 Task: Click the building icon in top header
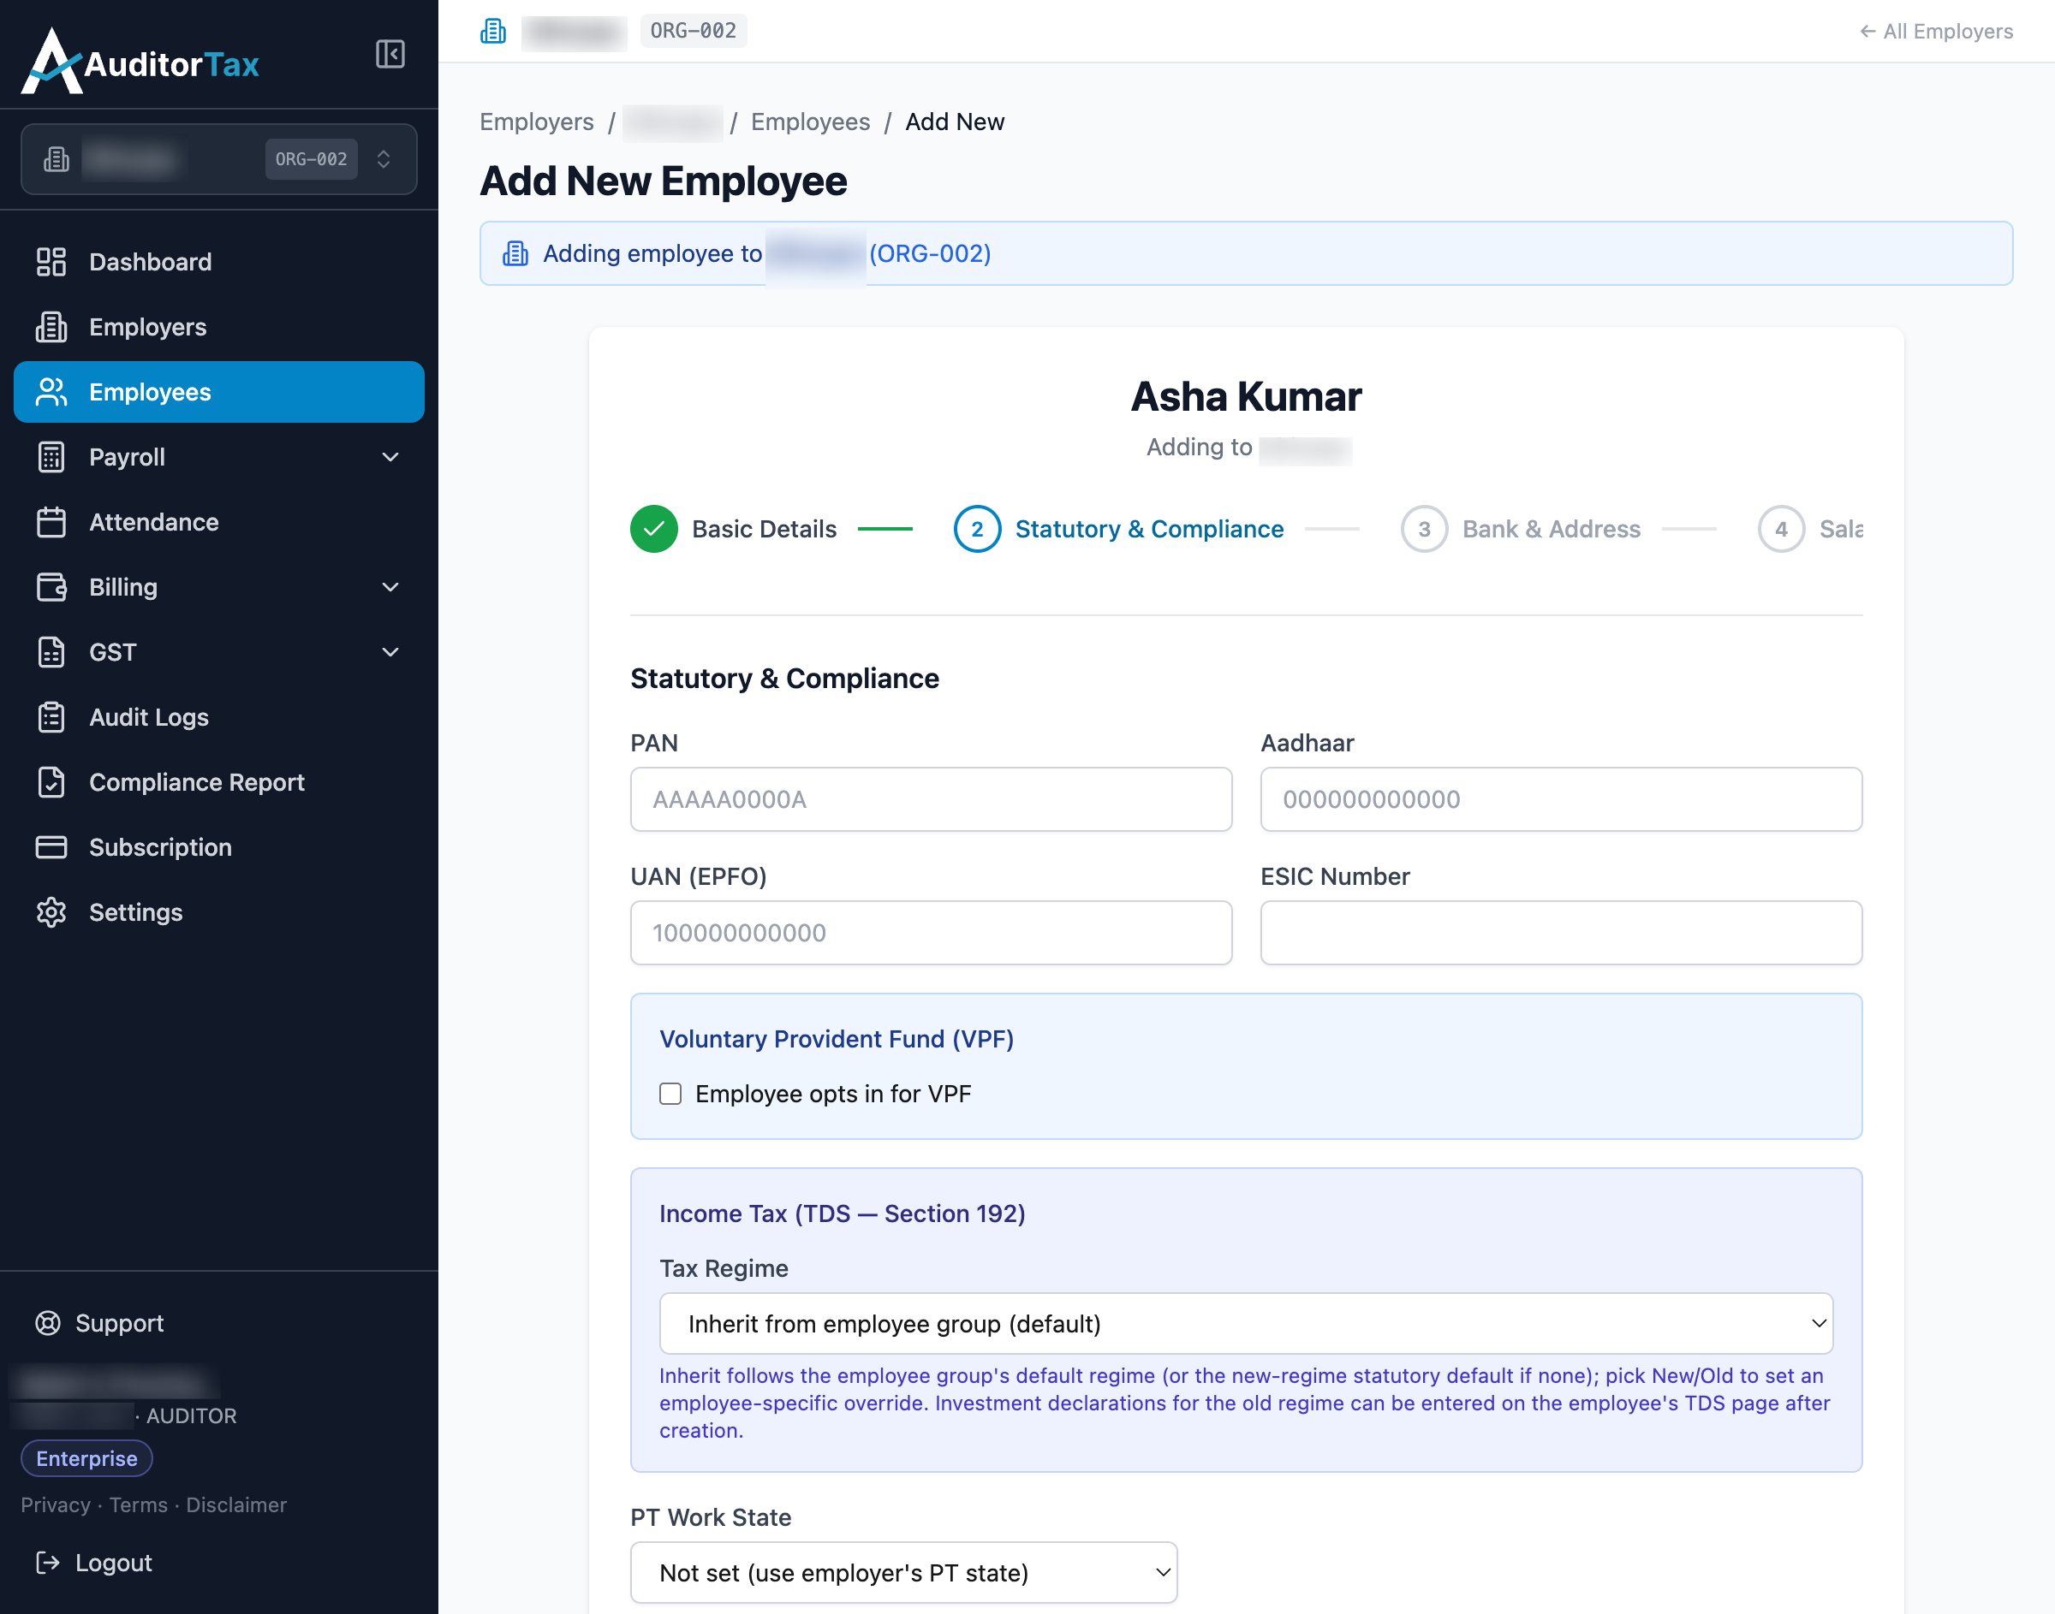coord(493,31)
